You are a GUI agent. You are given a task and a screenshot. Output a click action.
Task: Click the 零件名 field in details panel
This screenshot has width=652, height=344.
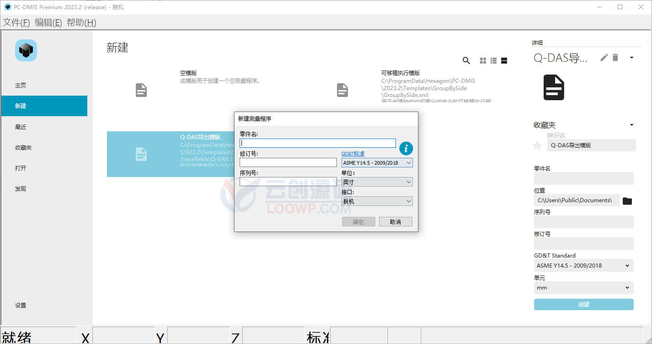click(x=584, y=178)
